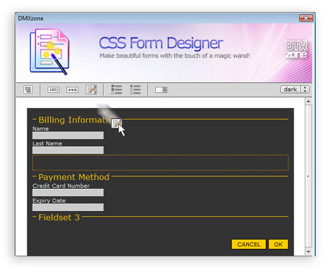Click the Last Name input field
Image resolution: width=331 pixels, height=269 pixels.
point(68,150)
